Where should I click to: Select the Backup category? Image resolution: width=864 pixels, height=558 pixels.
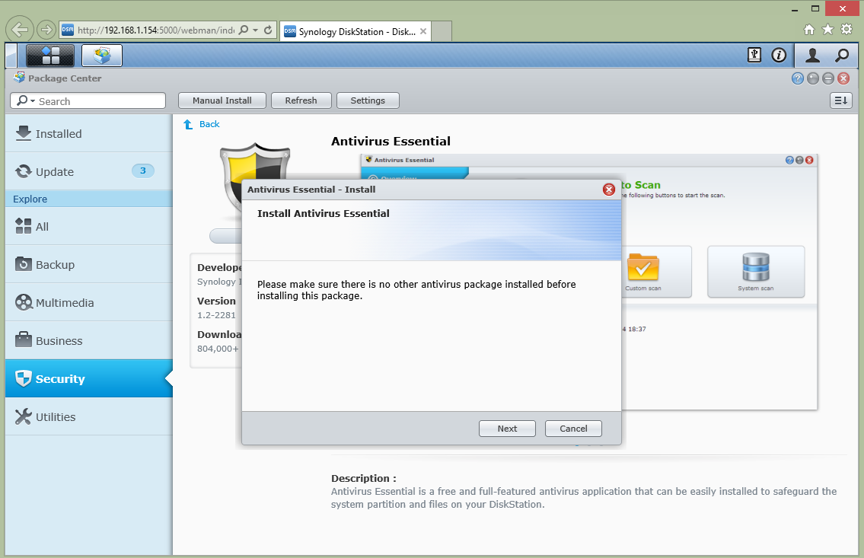(x=89, y=264)
